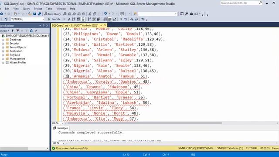
Task: Pin the Object Explorer panel
Action: pyautogui.click(x=44, y=26)
